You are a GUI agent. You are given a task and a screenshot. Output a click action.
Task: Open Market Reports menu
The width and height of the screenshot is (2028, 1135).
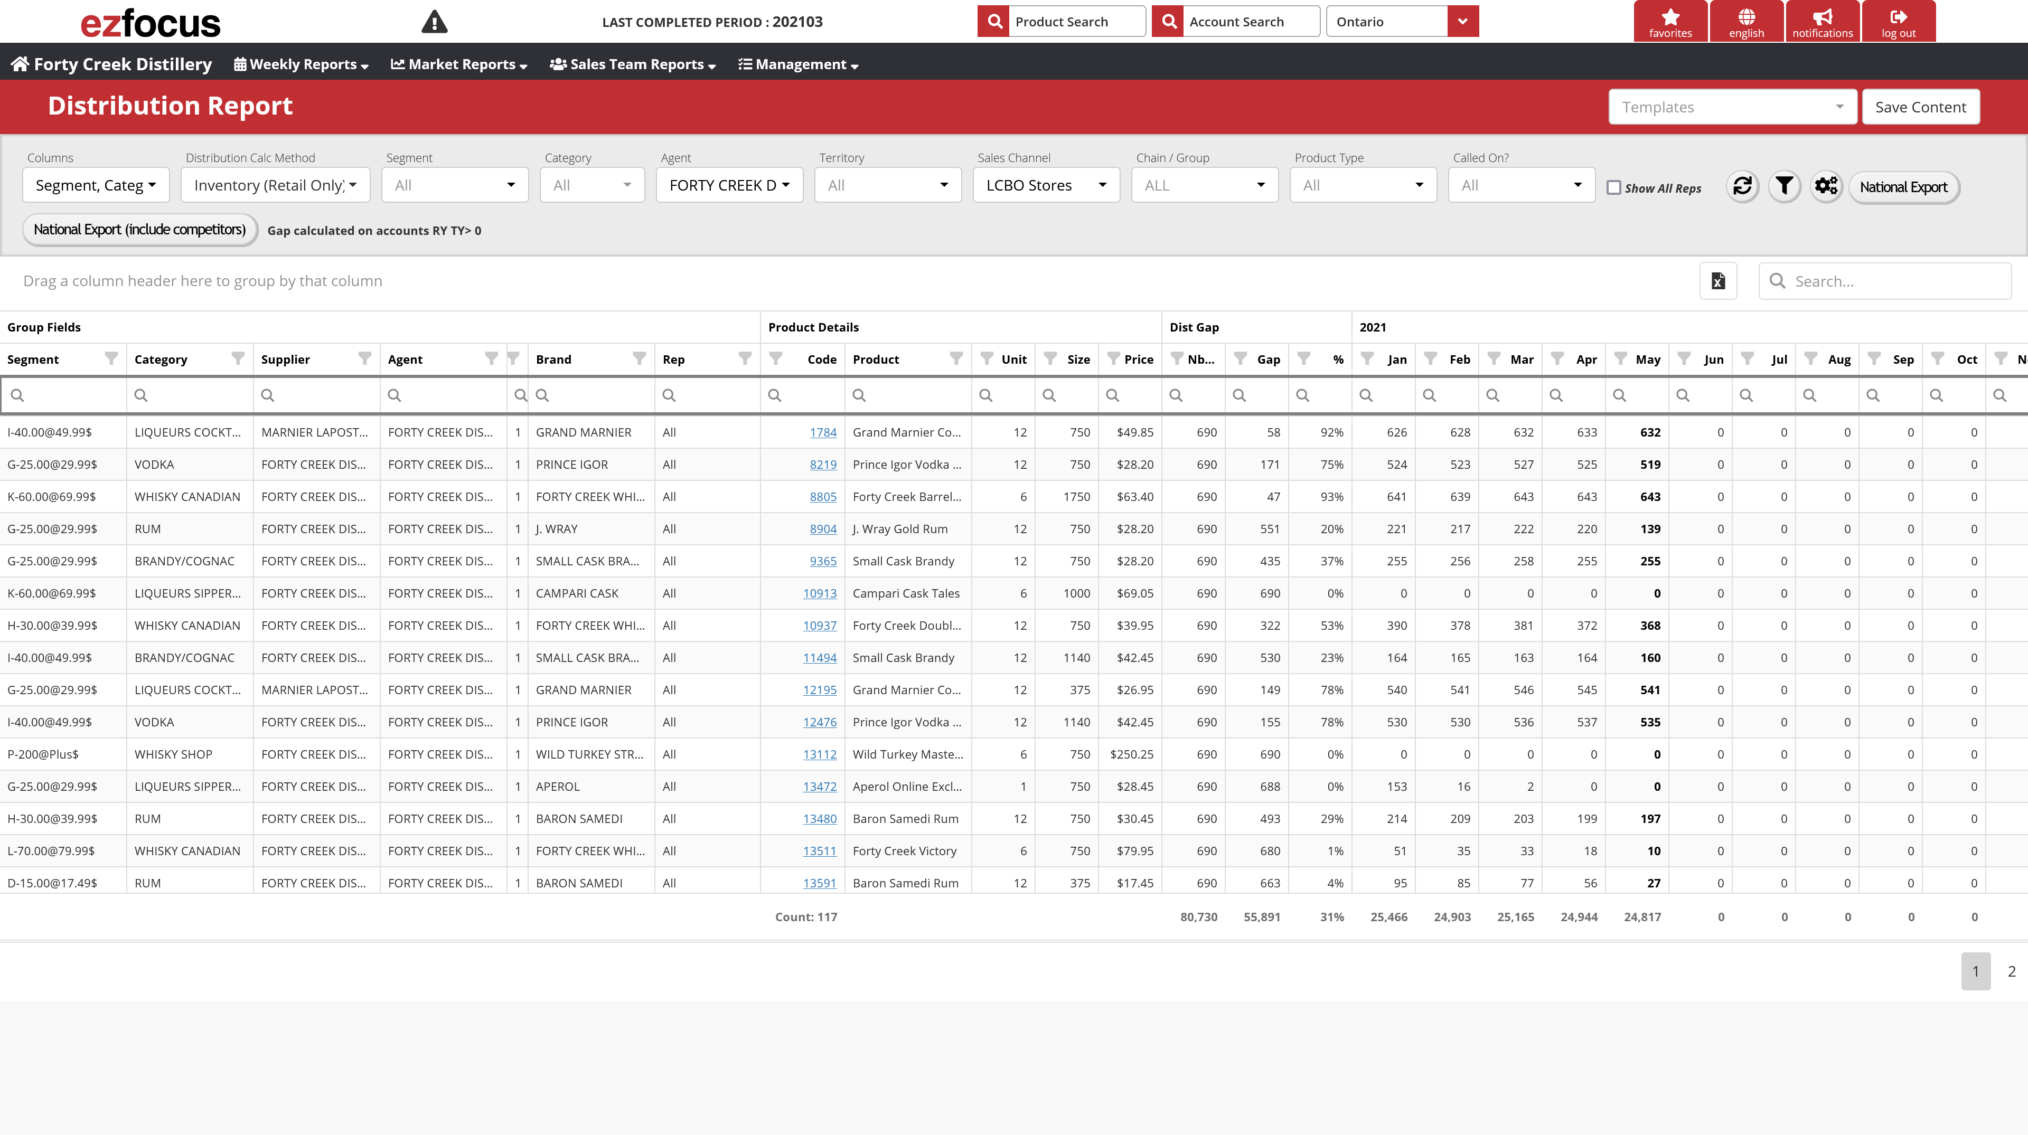click(459, 64)
